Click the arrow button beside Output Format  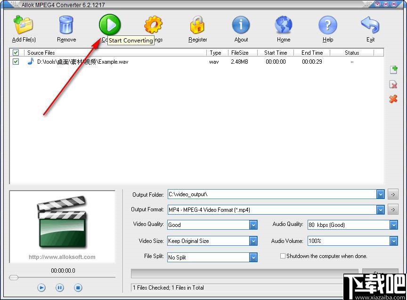click(393, 209)
